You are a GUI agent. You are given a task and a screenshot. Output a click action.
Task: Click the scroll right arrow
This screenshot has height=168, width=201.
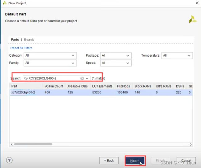click(x=190, y=144)
